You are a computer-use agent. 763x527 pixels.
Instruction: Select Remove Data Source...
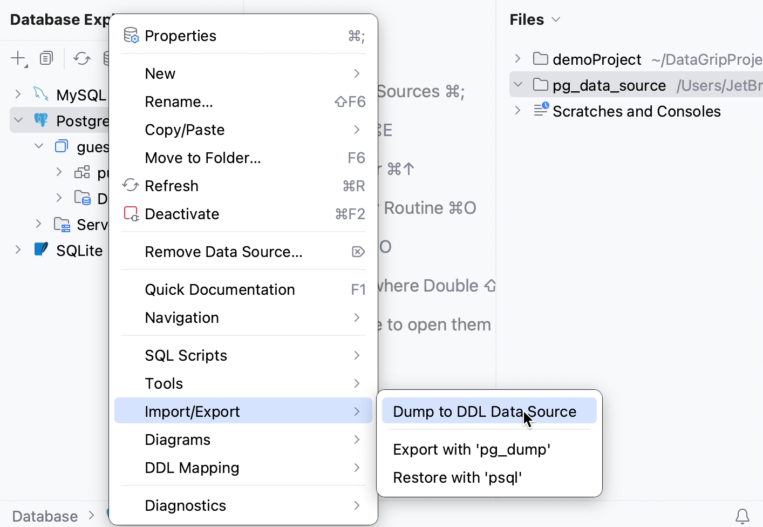click(243, 252)
